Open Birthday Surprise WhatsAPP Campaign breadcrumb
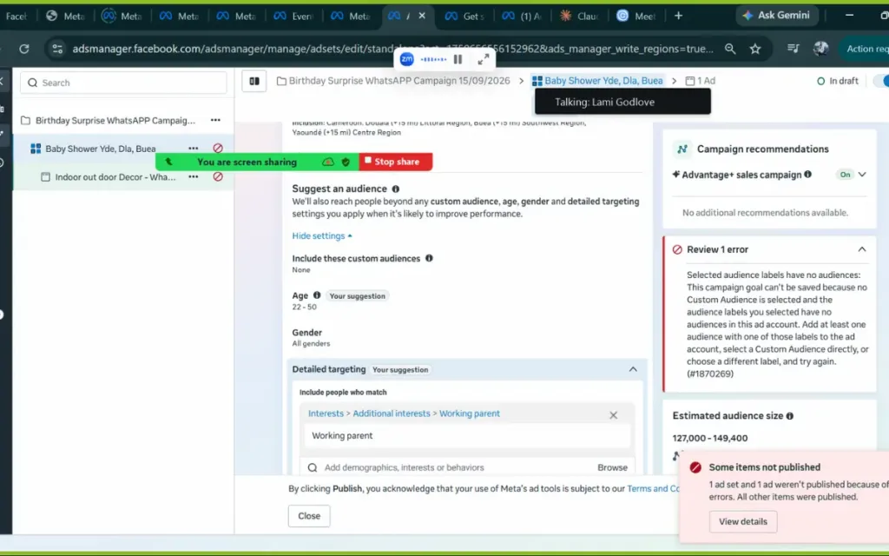This screenshot has width=889, height=556. [x=393, y=81]
